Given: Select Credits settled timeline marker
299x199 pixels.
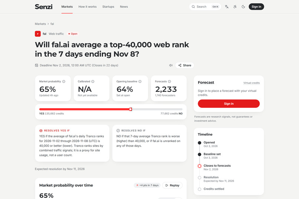Looking at the screenshot, I should click(200, 189).
